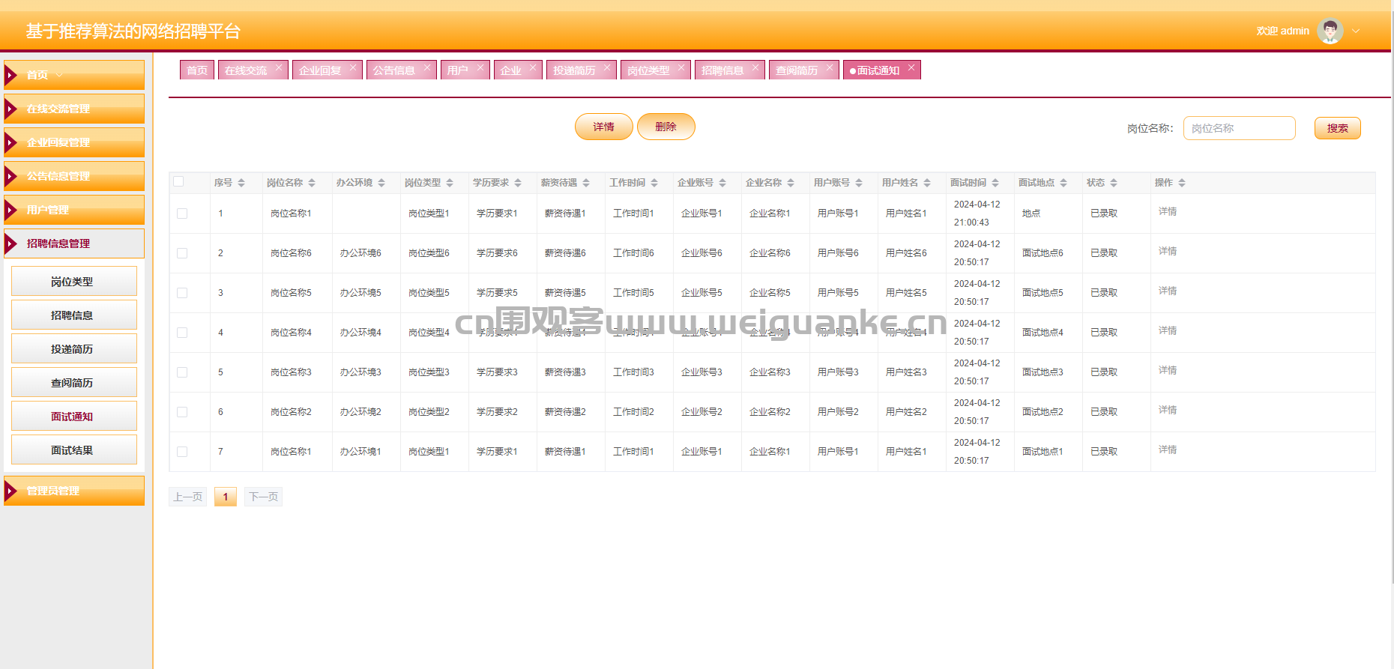Close the 在线交流 tab

(x=279, y=67)
